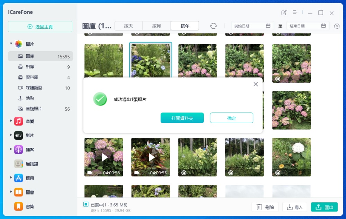Screen dimensions: 346x219
Task: Click the 刪除 delete button
Action: (265, 207)
